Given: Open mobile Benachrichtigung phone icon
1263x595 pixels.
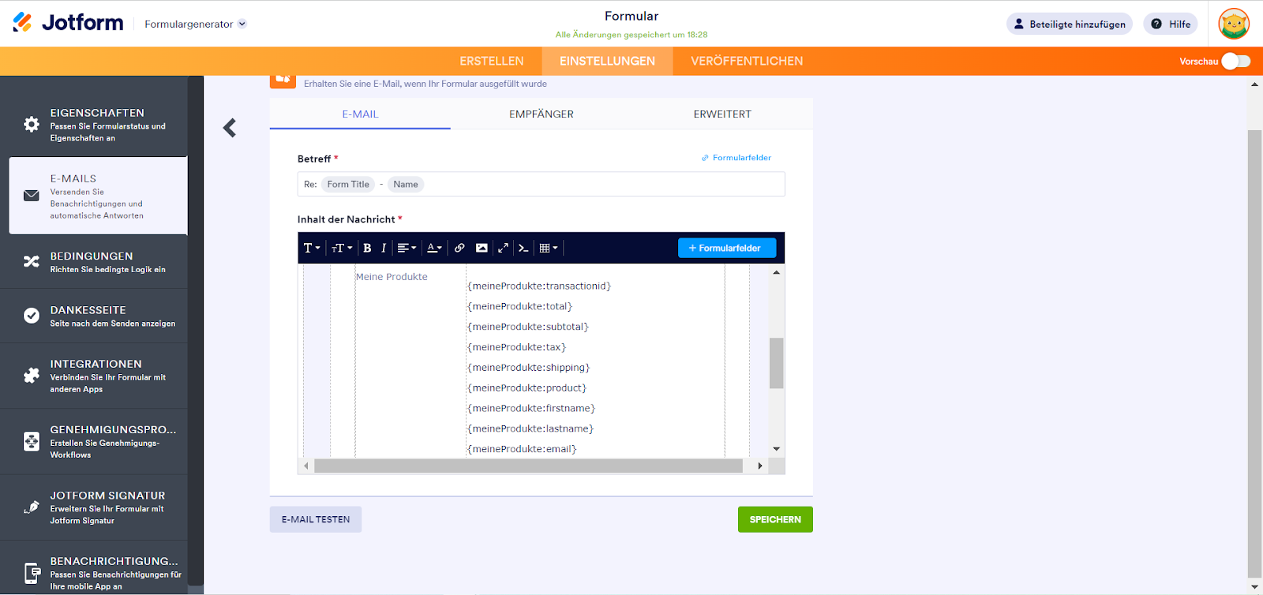Looking at the screenshot, I should (32, 573).
